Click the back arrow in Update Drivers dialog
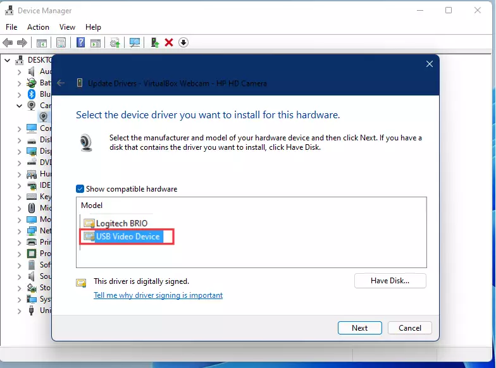 tap(61, 83)
